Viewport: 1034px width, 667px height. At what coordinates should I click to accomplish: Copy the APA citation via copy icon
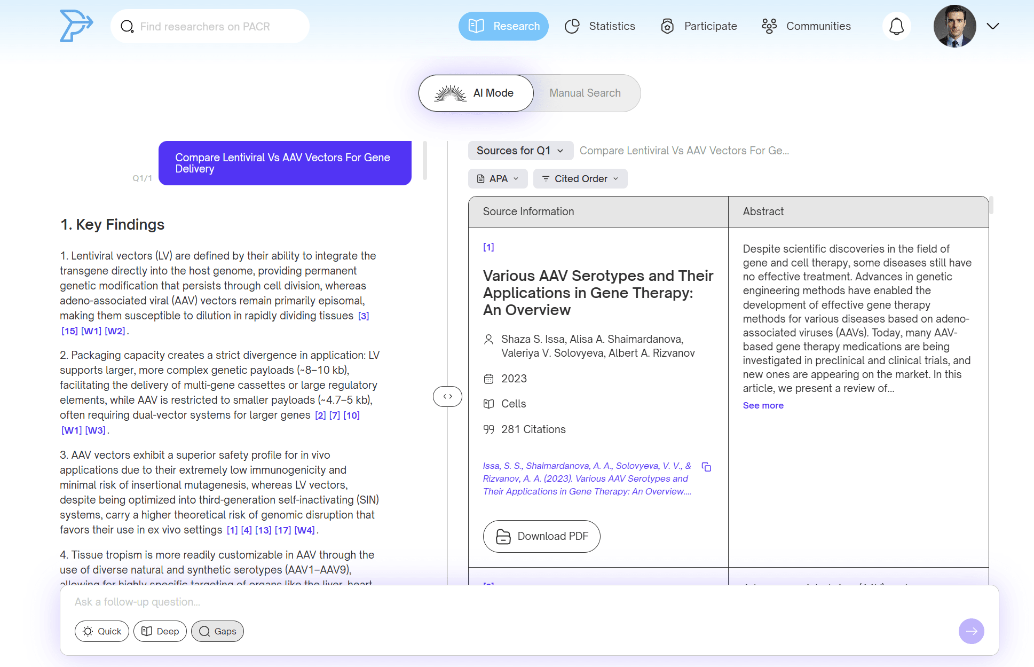pos(706,467)
